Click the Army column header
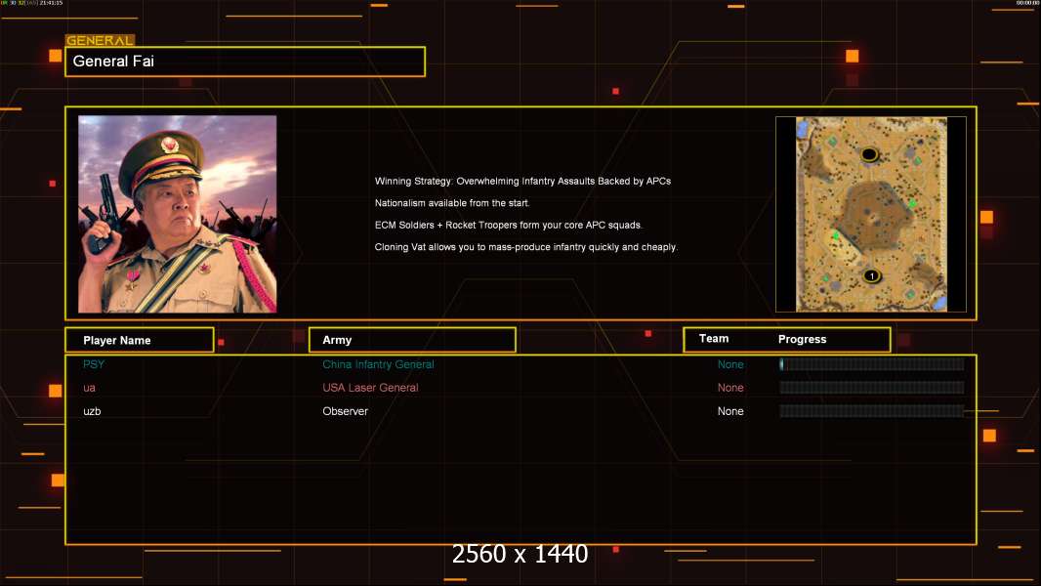This screenshot has height=586, width=1041. pos(412,340)
